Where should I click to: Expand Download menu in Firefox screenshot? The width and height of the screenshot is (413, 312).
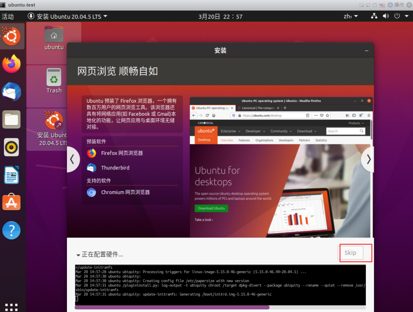click(x=307, y=131)
